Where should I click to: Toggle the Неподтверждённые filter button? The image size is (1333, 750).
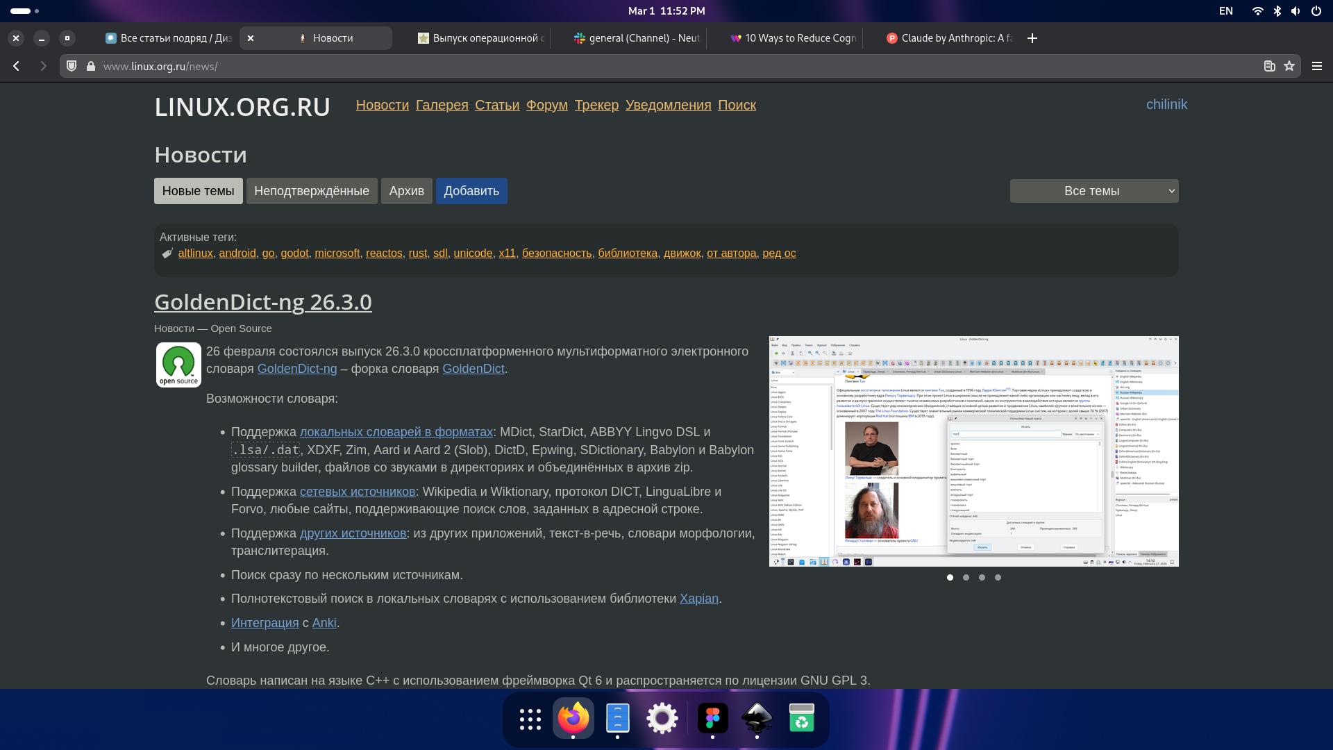coord(311,191)
